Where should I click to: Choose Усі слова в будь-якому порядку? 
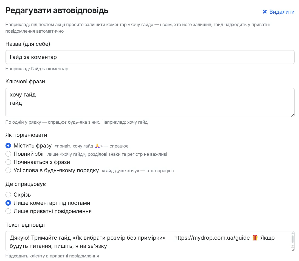click(8, 170)
